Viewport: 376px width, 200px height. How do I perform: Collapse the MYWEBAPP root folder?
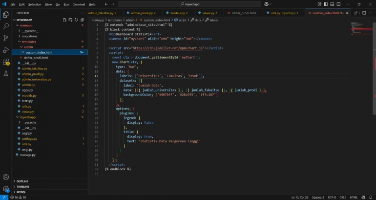[x=14, y=20]
